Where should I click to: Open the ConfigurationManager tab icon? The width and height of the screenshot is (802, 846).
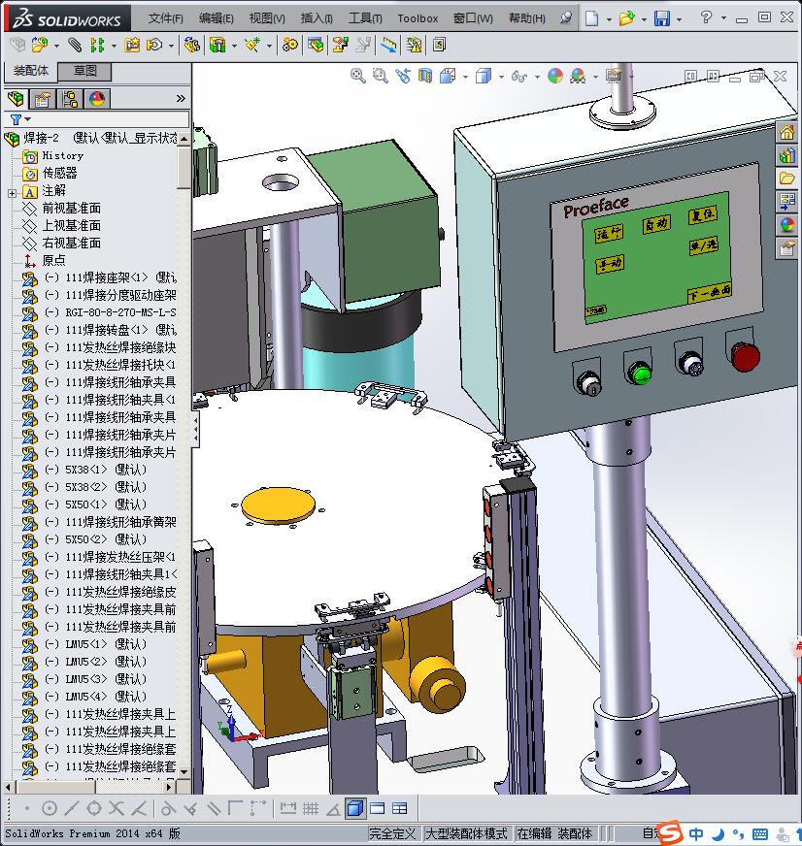point(69,99)
